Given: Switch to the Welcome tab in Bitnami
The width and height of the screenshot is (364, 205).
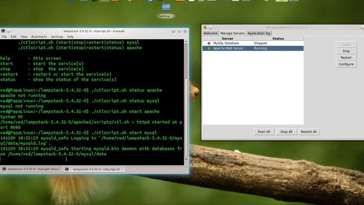Looking at the screenshot, I should pos(210,33).
